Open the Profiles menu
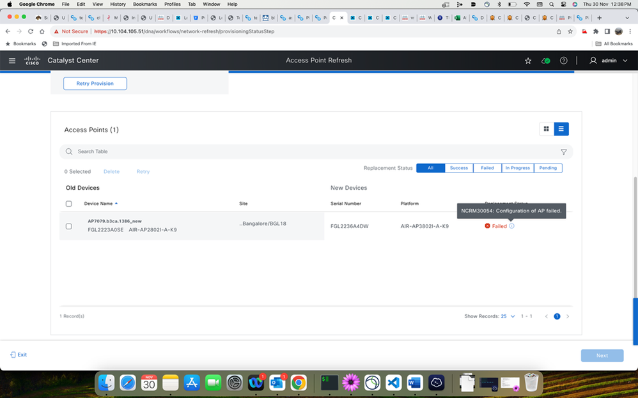Viewport: 638px width, 398px height. click(x=172, y=4)
